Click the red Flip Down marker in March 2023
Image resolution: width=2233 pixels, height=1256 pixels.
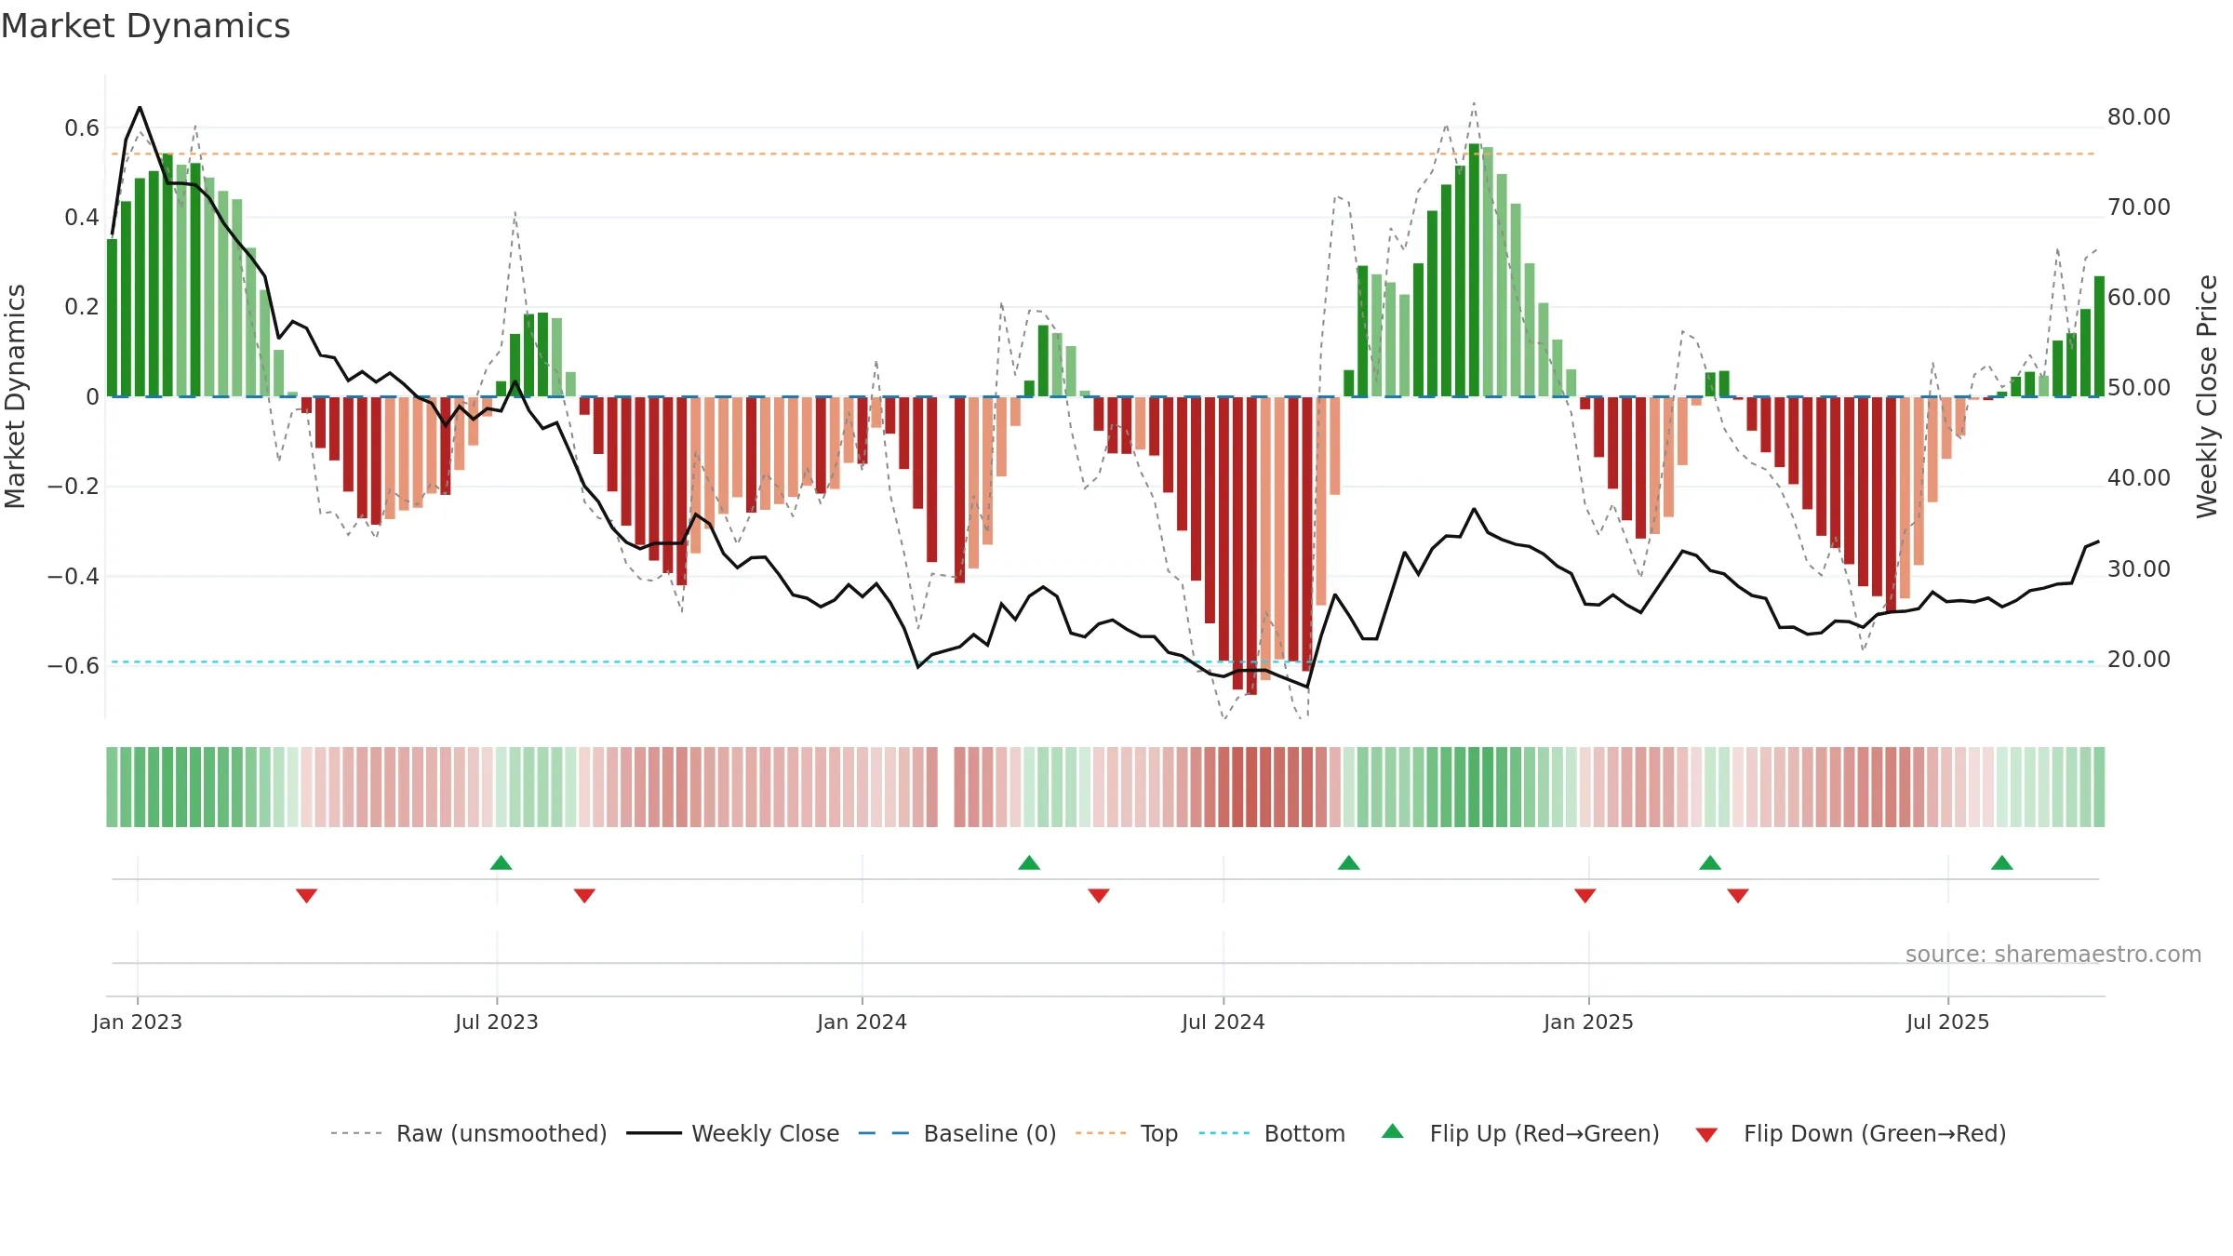coord(307,895)
